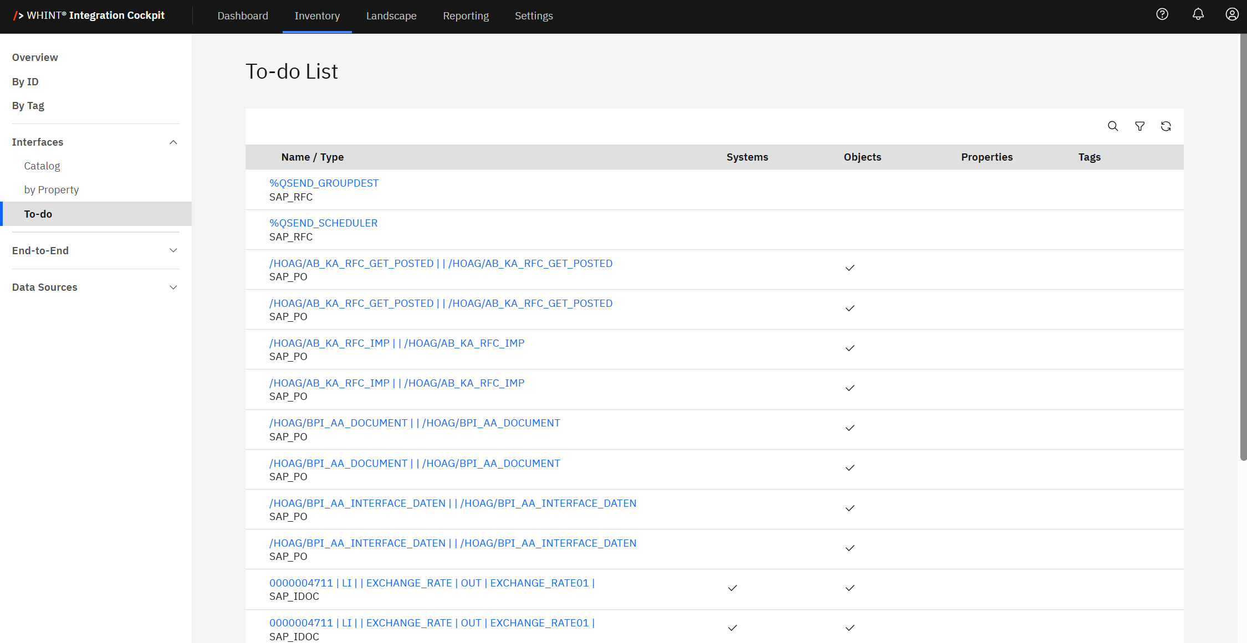Open the help question mark icon

(x=1162, y=14)
